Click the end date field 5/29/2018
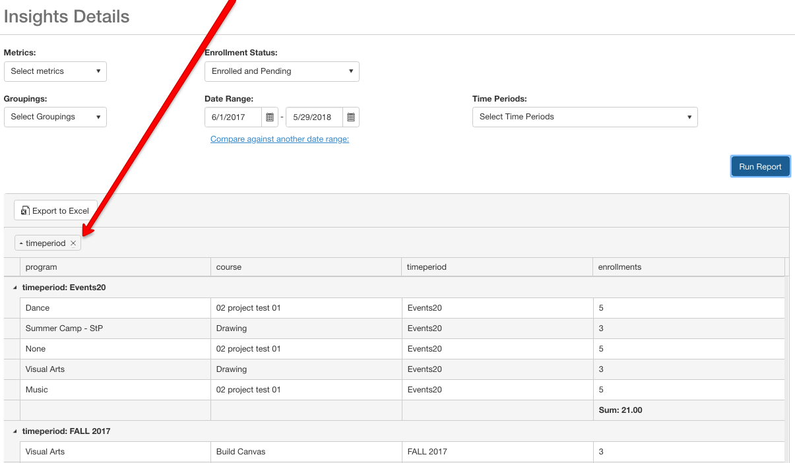Image resolution: width=795 pixels, height=463 pixels. tap(313, 117)
